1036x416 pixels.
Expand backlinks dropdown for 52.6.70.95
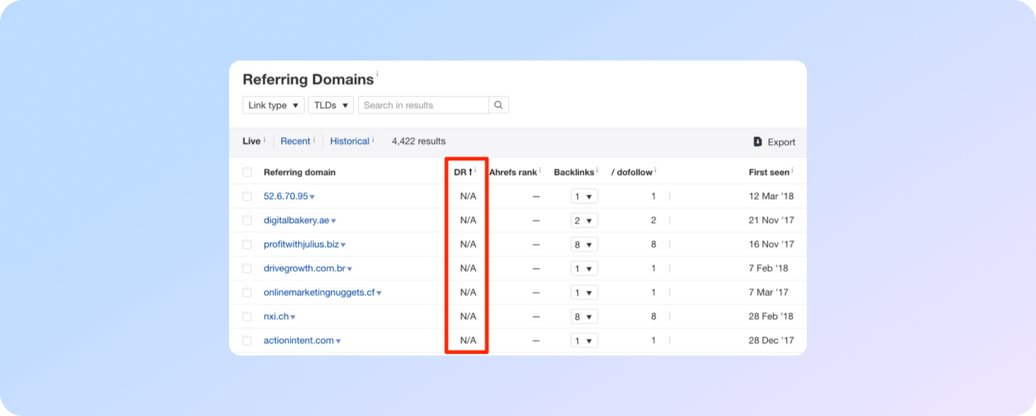[x=584, y=196]
